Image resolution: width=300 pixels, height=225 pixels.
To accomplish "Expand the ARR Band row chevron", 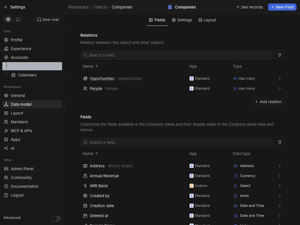I will [280, 185].
